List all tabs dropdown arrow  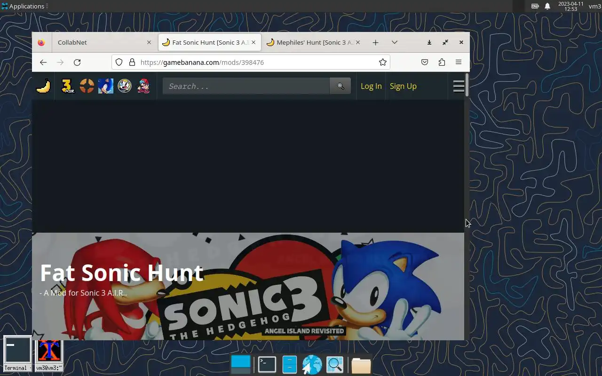395,42
